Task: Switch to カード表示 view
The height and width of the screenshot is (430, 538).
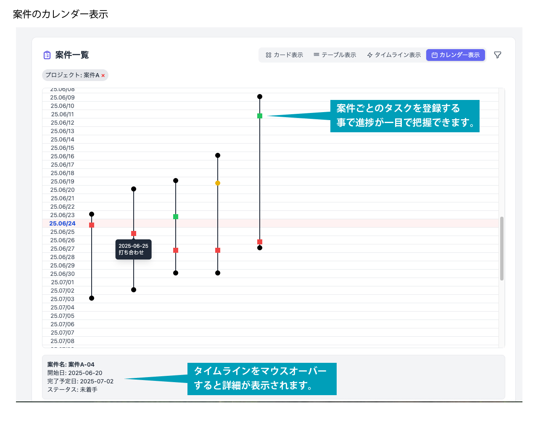Action: coord(285,55)
